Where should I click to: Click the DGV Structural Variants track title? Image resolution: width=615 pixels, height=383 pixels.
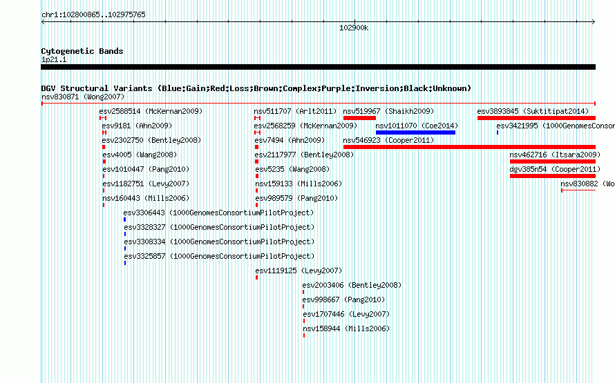click(x=256, y=88)
